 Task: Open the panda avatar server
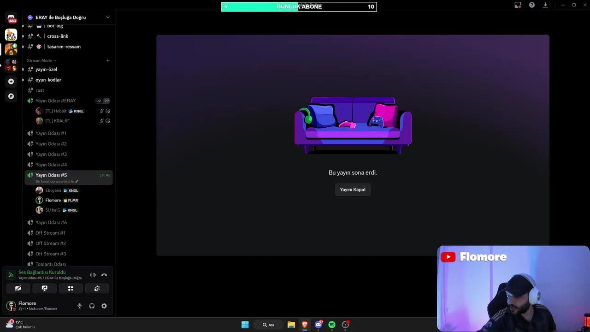[x=11, y=35]
